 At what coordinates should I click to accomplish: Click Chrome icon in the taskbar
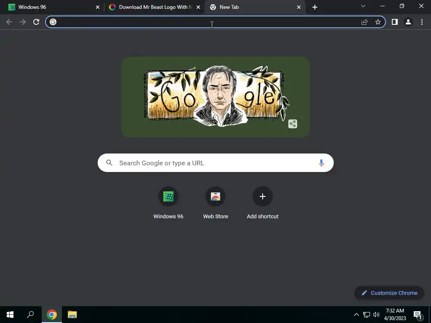click(52, 315)
